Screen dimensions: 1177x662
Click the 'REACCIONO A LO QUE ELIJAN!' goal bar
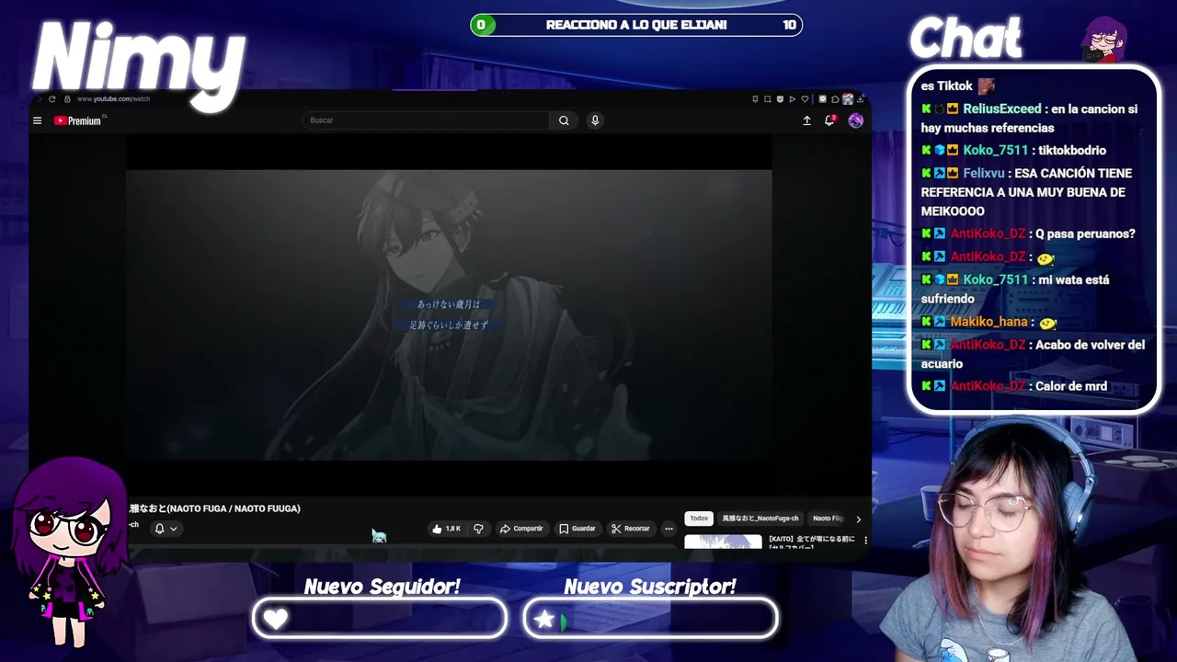636,25
